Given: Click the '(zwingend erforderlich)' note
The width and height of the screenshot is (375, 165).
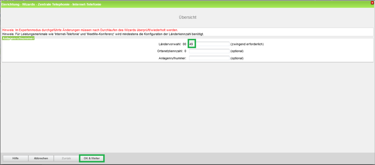Looking at the screenshot, I should click(x=247, y=44).
